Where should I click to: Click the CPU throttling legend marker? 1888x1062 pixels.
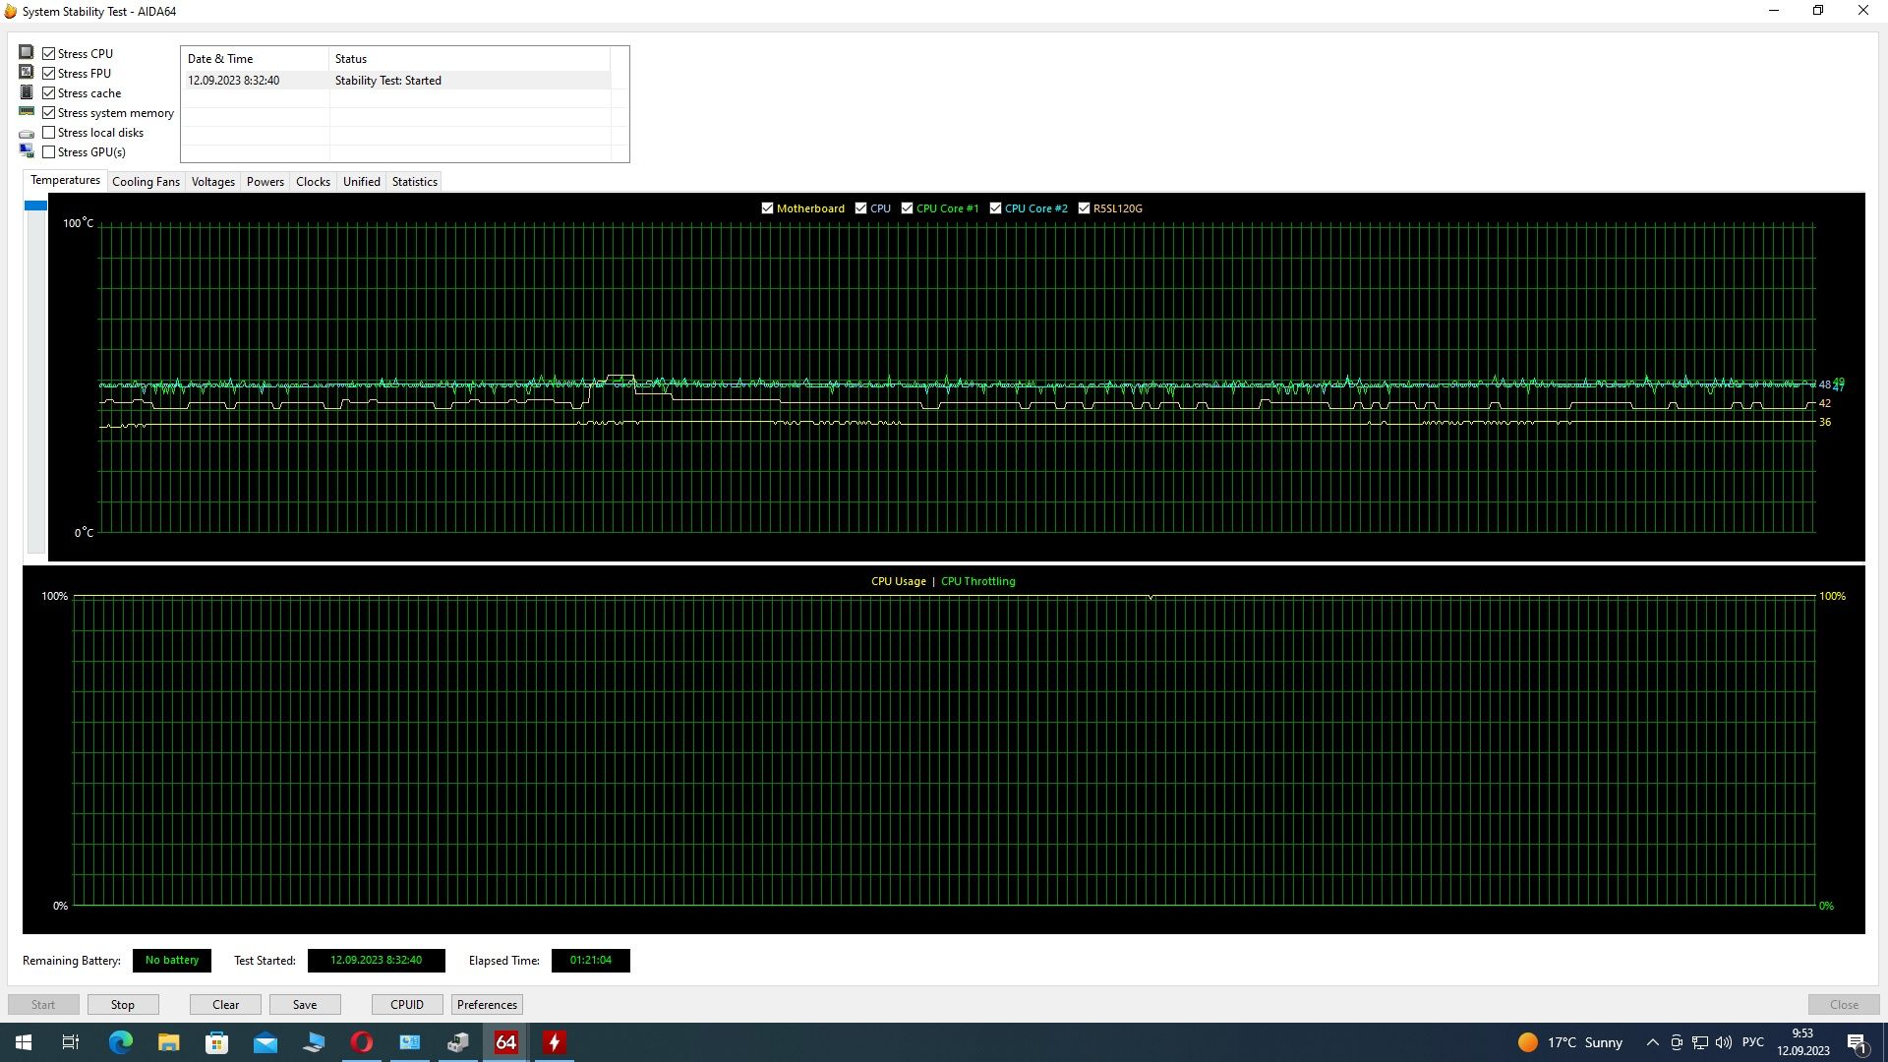coord(977,581)
